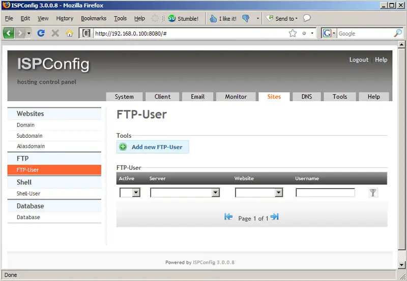Viewport: 407px width, 281px height.
Task: Switch to the Client tab
Action: click(x=162, y=97)
